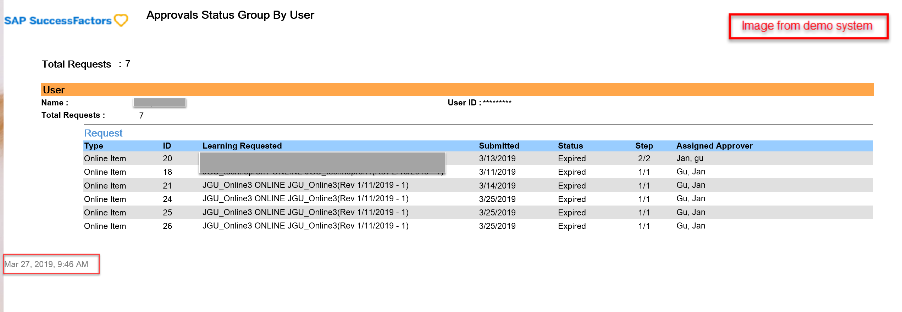Click the greyed-out Name field value
Screen dimensions: 902x312
coord(160,102)
